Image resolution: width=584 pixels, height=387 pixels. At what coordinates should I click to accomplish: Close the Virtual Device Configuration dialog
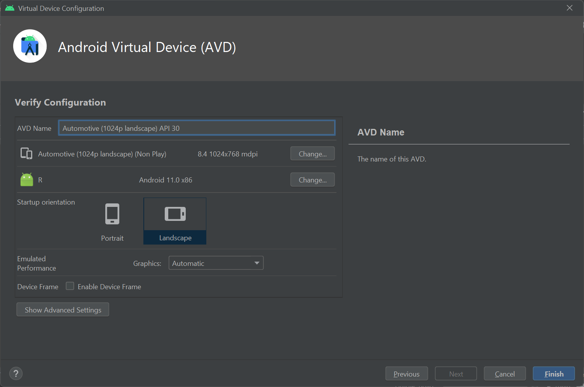coord(570,8)
